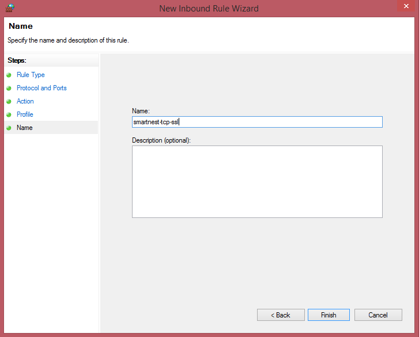Click the green bullet beside Protocol and Ports
Viewport: 419px width, 337px height.
tap(9, 88)
